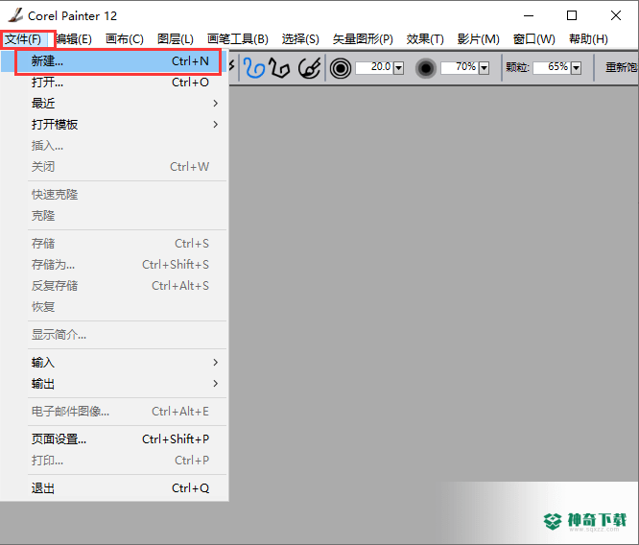The image size is (639, 545).
Task: Click the grain 65% field
Action: click(552, 68)
